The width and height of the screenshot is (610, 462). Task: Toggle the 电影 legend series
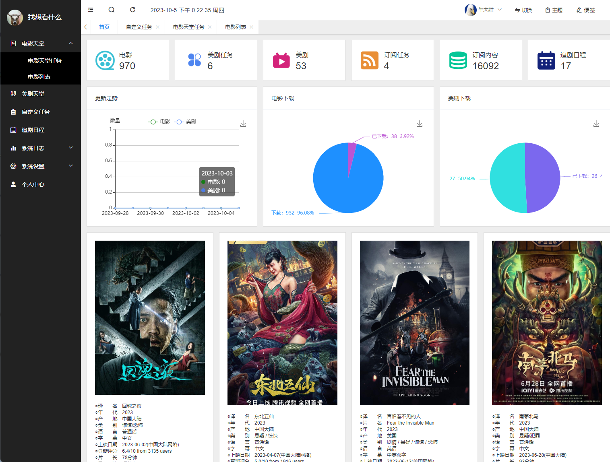click(x=159, y=122)
